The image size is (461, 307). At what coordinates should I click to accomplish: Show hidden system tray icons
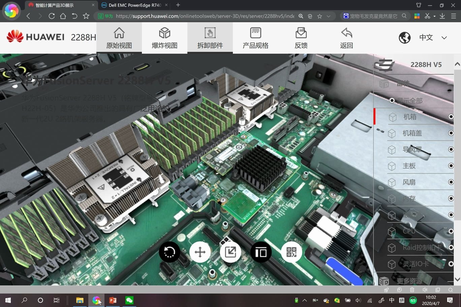click(305, 300)
